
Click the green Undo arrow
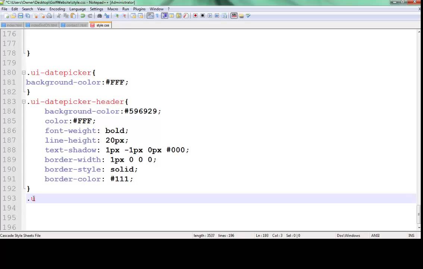tap(83, 16)
